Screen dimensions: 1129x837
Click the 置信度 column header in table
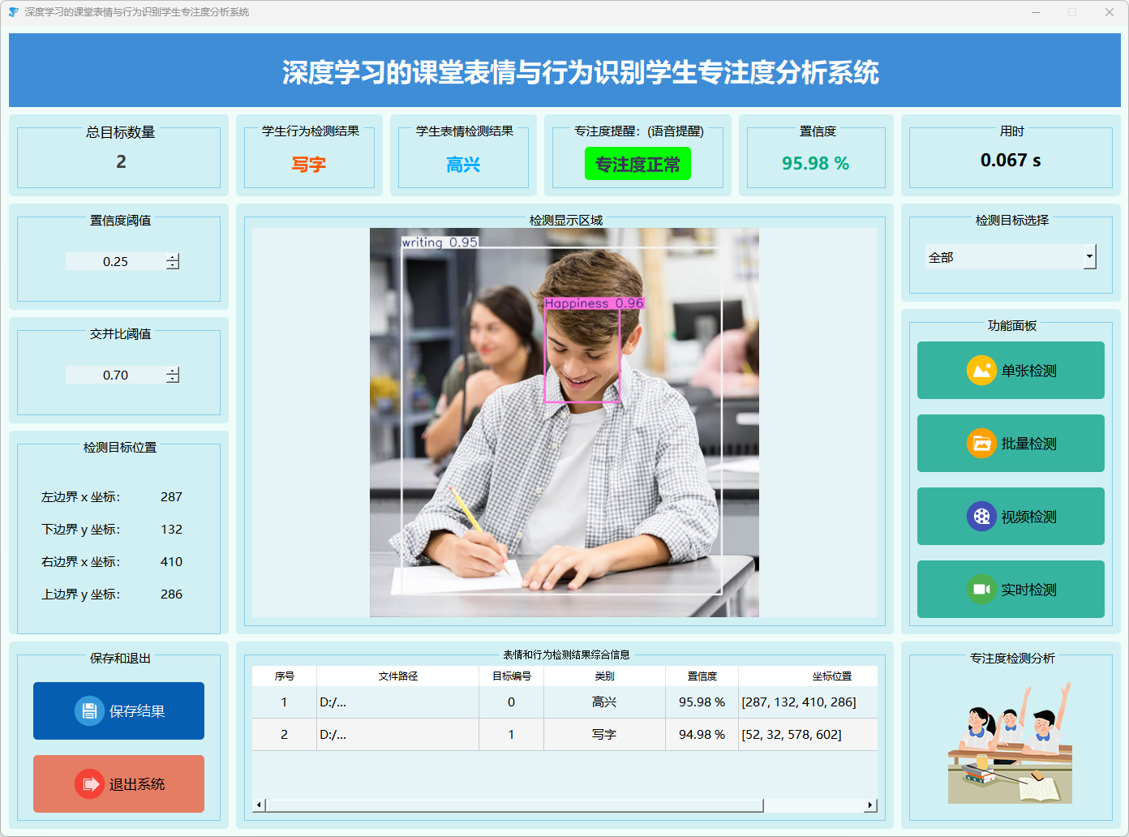click(702, 676)
